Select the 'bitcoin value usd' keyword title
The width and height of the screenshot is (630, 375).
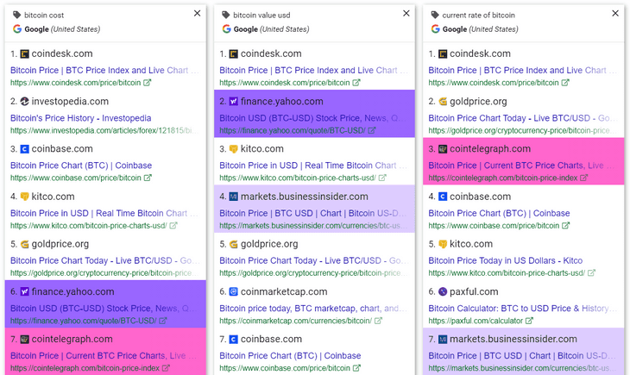[261, 16]
